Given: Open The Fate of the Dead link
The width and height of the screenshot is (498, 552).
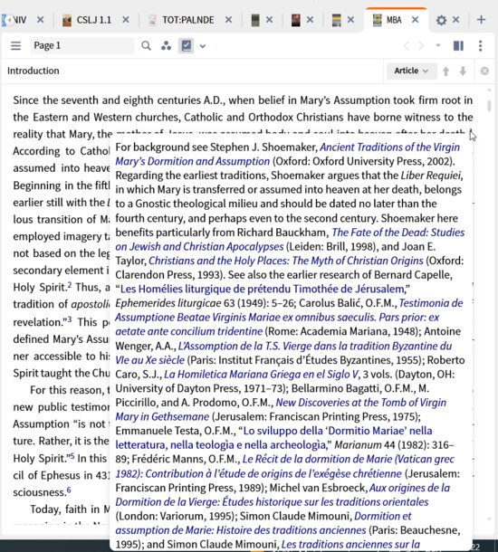Looking at the screenshot, I should [398, 233].
